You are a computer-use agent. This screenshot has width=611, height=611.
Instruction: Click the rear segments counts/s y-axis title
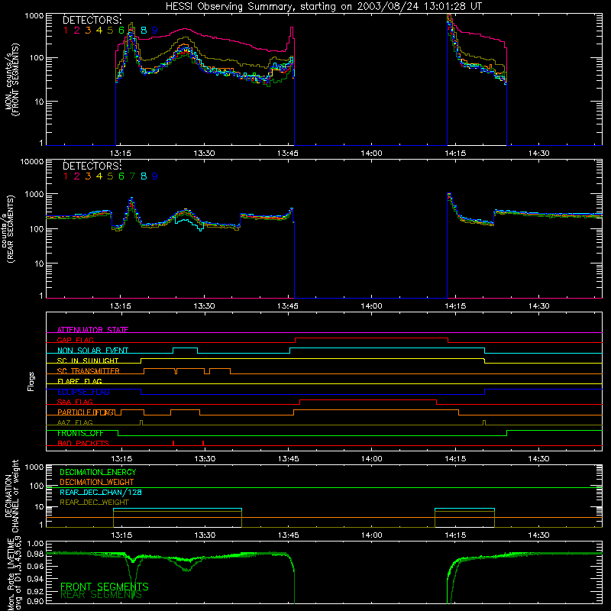tap(8, 228)
